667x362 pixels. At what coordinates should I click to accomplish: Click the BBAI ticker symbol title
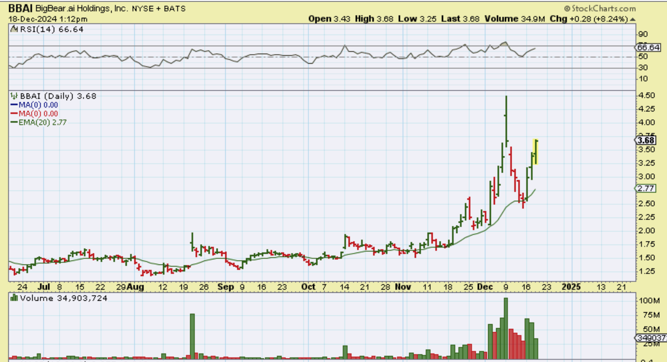point(20,8)
